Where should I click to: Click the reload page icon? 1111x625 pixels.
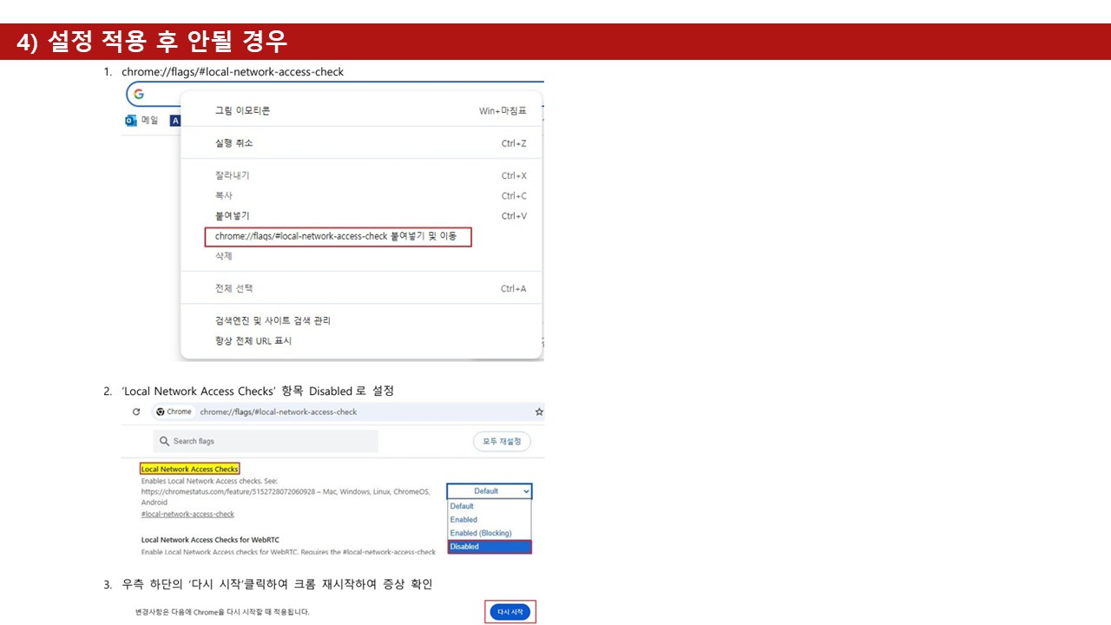pyautogui.click(x=136, y=411)
